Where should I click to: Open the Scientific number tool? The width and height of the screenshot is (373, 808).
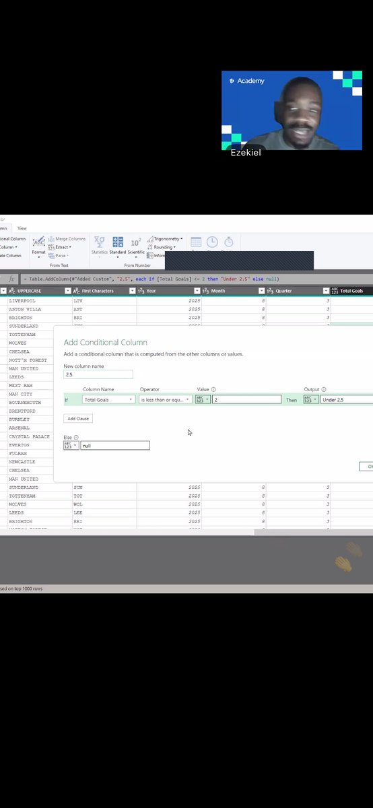[136, 245]
